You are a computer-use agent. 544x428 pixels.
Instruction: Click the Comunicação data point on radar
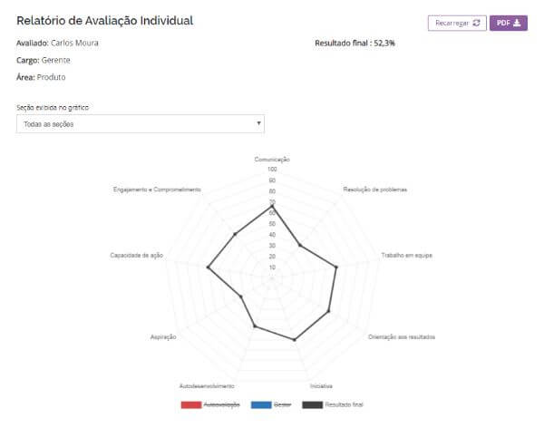tap(272, 206)
